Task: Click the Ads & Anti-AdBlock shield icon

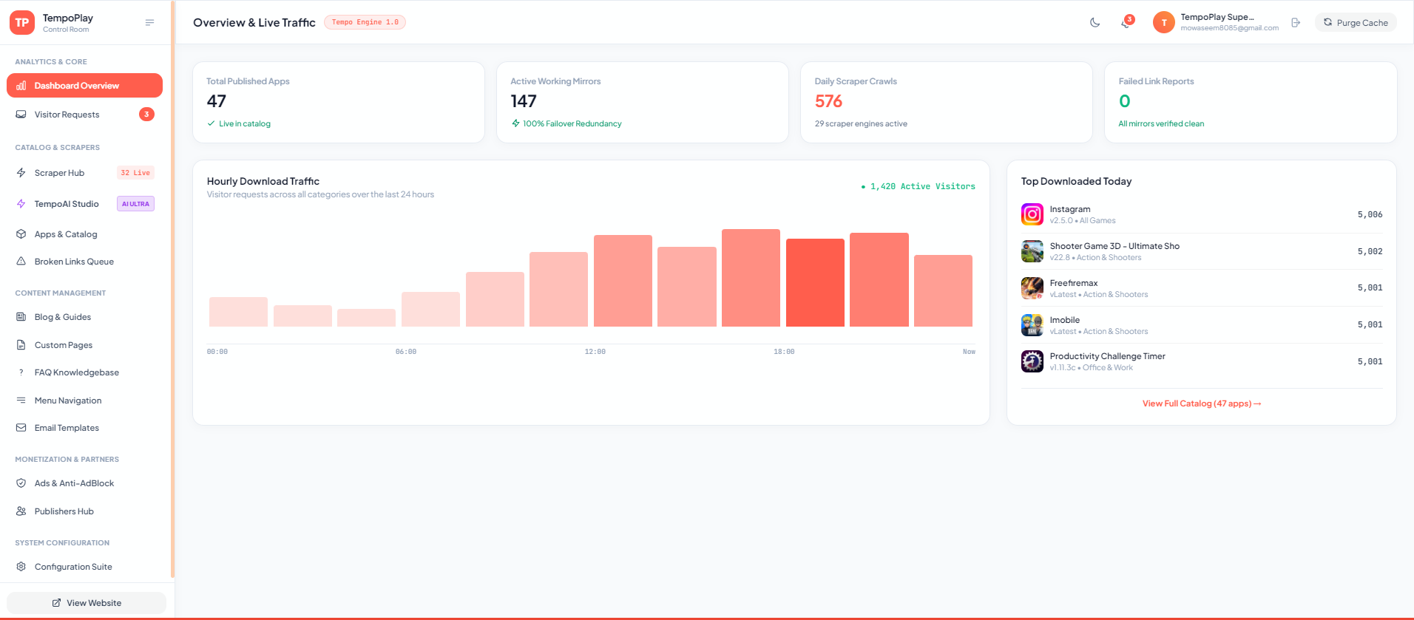Action: (x=21, y=483)
